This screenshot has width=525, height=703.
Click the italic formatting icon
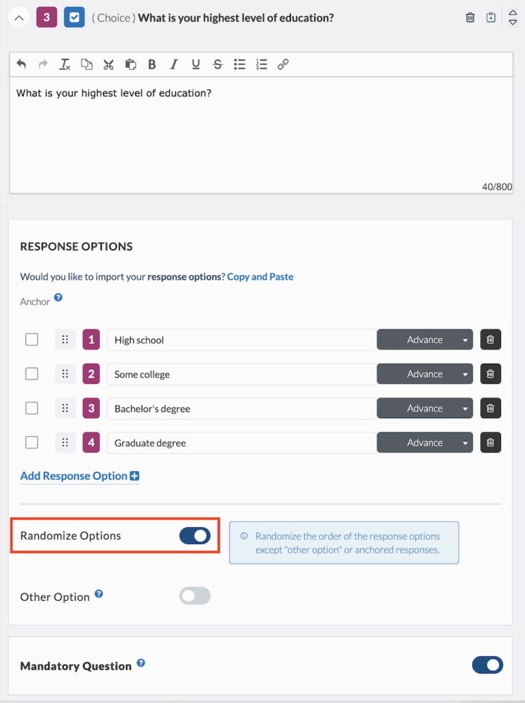174,64
